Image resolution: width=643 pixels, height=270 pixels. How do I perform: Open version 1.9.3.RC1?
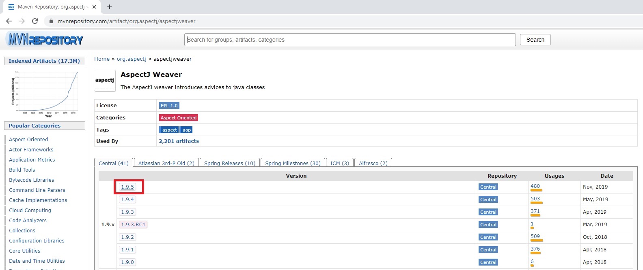[x=133, y=225]
